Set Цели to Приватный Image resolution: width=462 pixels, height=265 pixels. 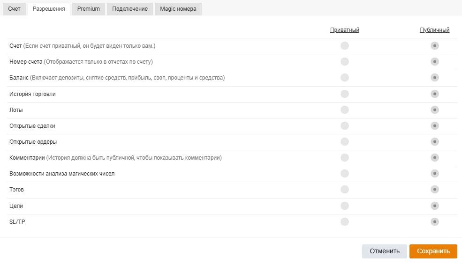click(x=345, y=206)
